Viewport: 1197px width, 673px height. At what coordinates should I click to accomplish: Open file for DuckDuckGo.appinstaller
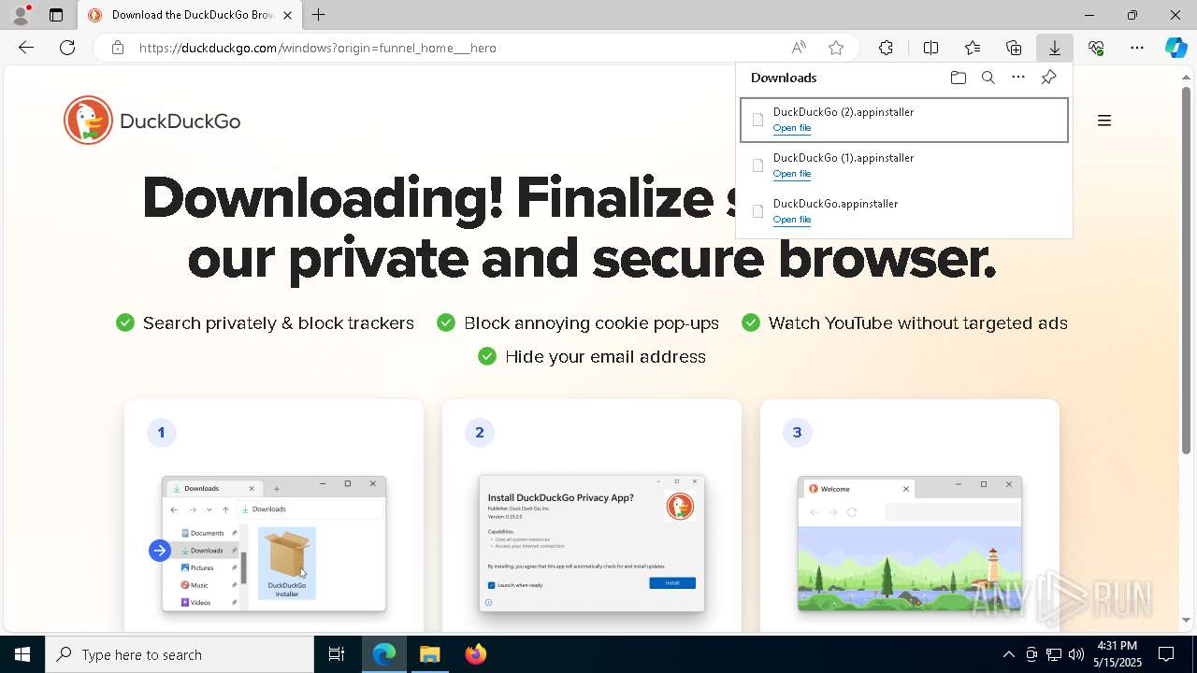pos(792,220)
